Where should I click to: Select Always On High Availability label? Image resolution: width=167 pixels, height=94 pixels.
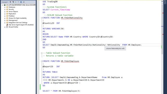(x=17, y=18)
